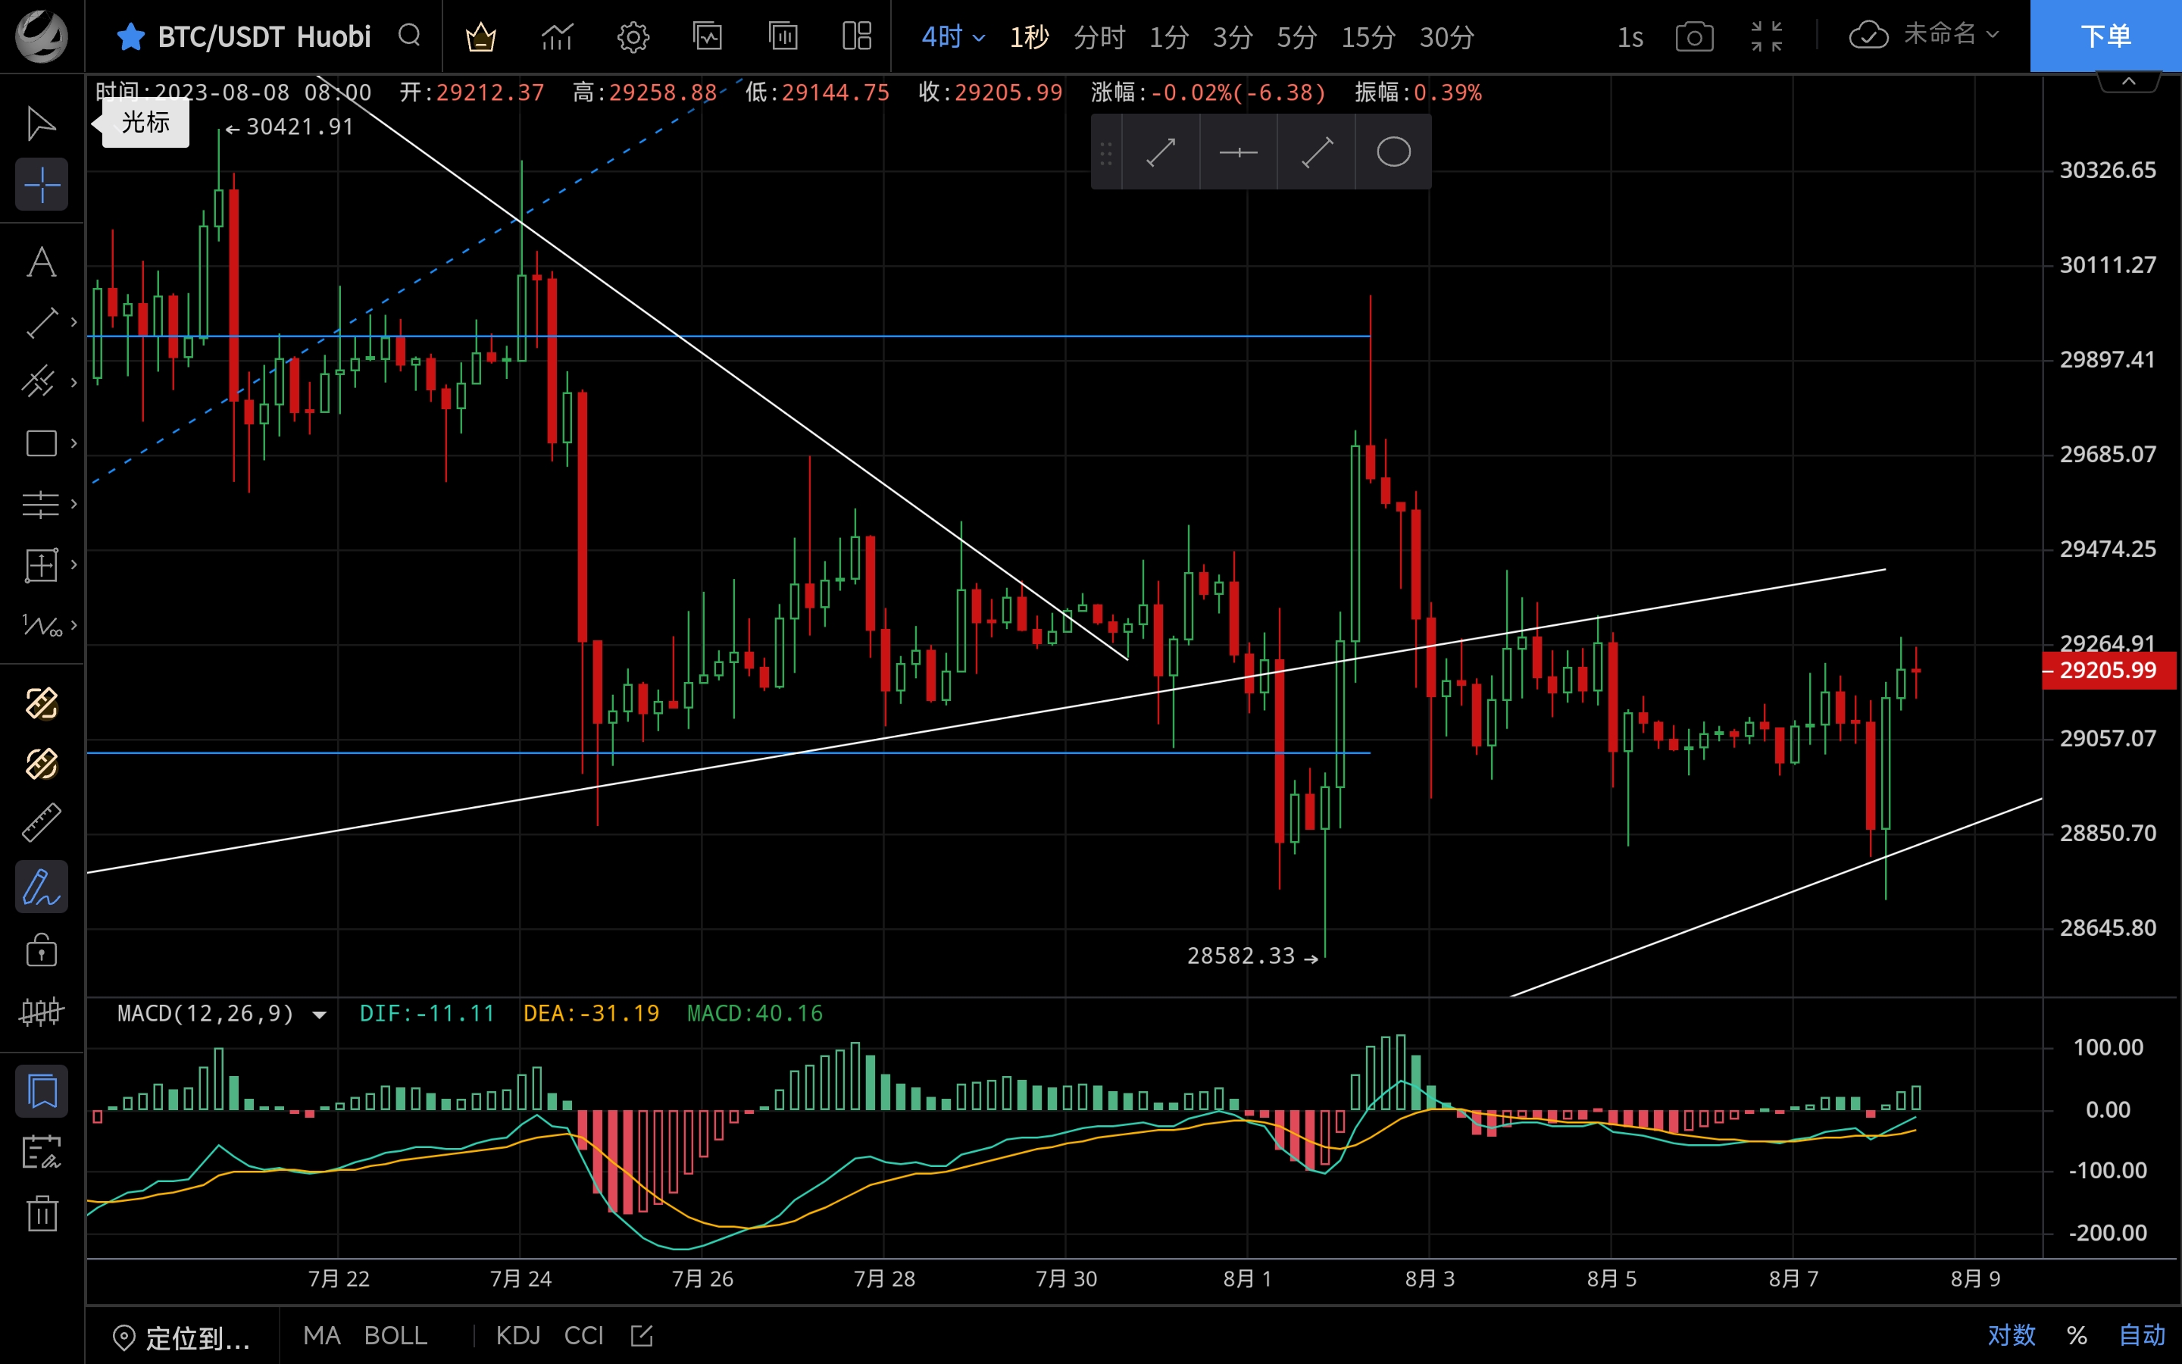Select the crosshair cursor tool
The image size is (2182, 1364).
(42, 185)
